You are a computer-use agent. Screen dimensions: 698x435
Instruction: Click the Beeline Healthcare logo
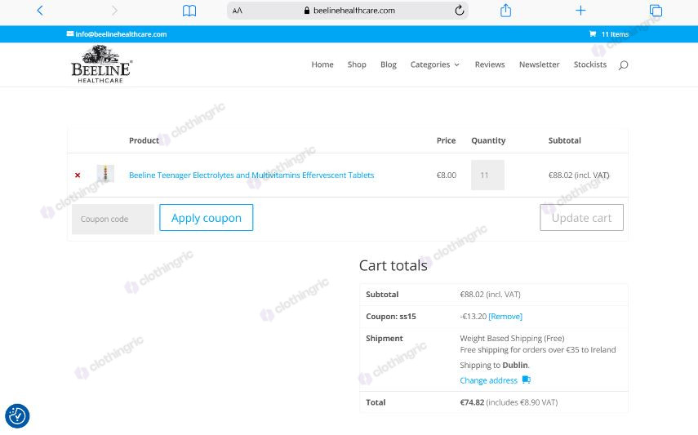101,64
